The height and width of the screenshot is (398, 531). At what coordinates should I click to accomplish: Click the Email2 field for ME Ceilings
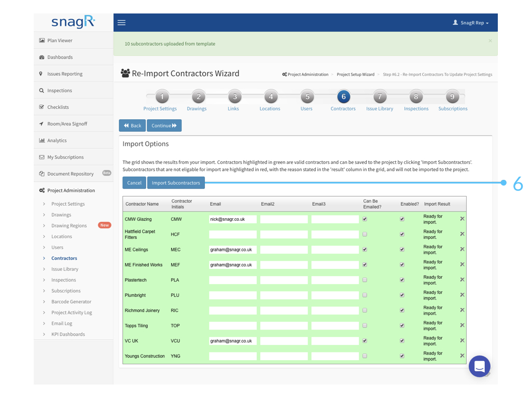click(x=284, y=249)
